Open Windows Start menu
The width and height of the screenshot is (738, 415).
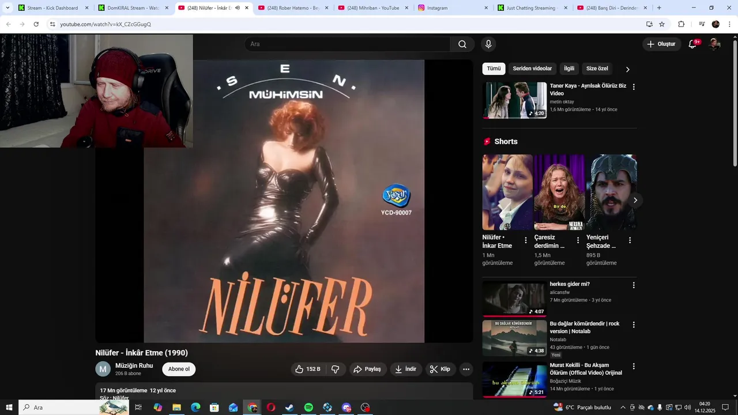[9, 408]
